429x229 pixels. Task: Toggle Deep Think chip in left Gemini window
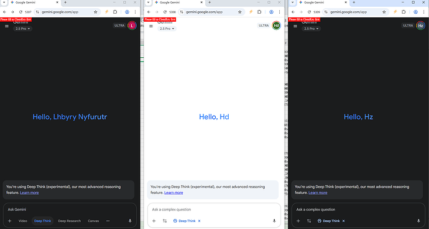pos(42,221)
